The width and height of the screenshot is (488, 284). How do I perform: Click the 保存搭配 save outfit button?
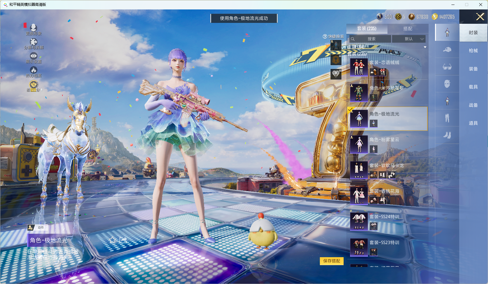point(332,261)
